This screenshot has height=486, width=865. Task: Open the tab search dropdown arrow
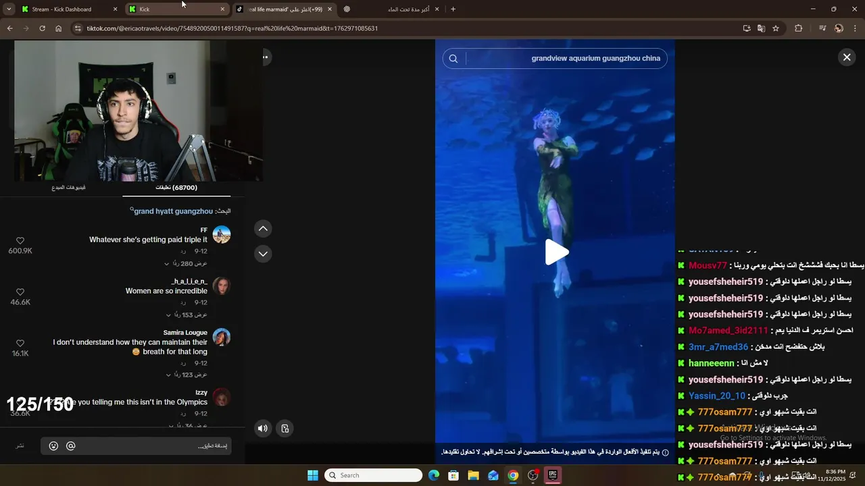(9, 9)
